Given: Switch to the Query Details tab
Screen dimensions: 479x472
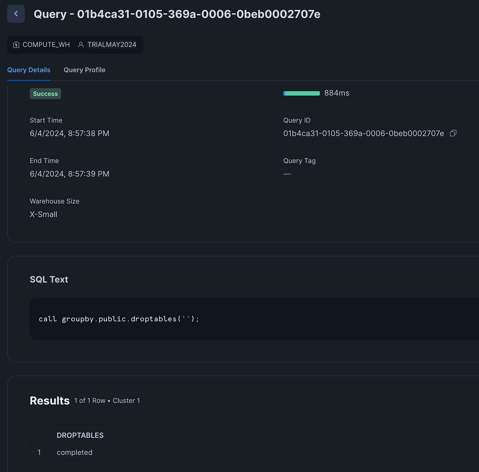Looking at the screenshot, I should pyautogui.click(x=29, y=70).
